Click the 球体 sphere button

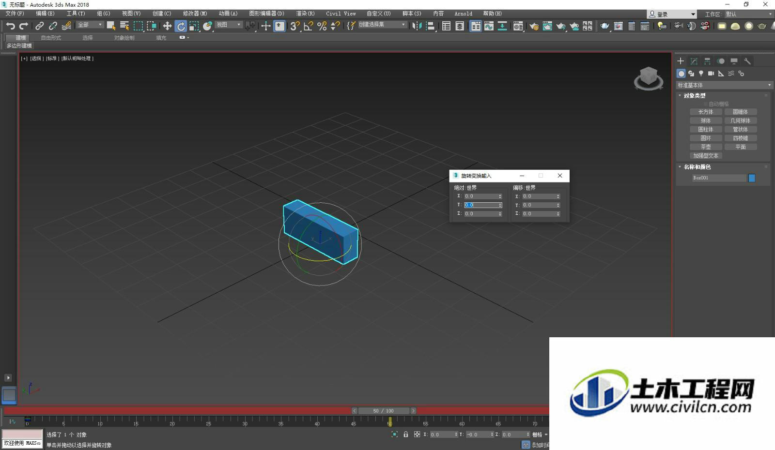(x=706, y=120)
